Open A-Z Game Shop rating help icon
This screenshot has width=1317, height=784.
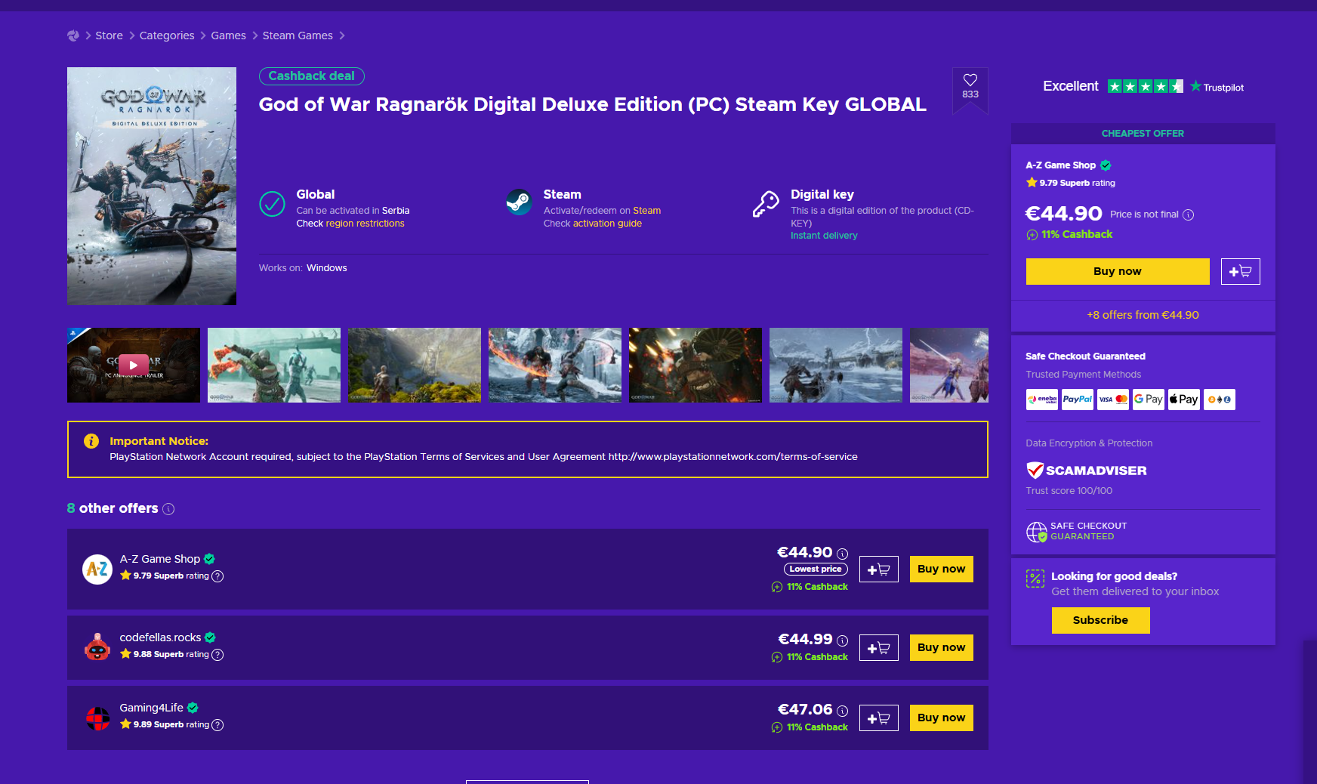click(x=217, y=576)
